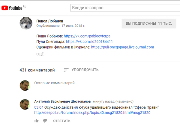Dislike the comment with thumbs down
Image resolution: width=180 pixels, height=126 pixels.
point(45,121)
